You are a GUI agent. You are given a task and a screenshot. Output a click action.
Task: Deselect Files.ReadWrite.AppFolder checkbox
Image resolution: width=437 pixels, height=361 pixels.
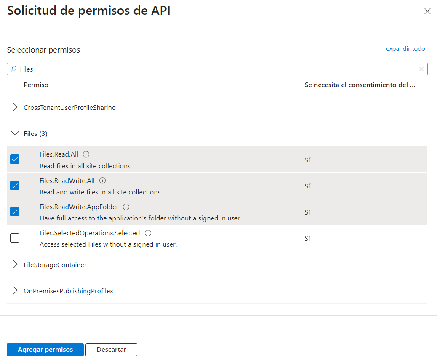click(15, 212)
